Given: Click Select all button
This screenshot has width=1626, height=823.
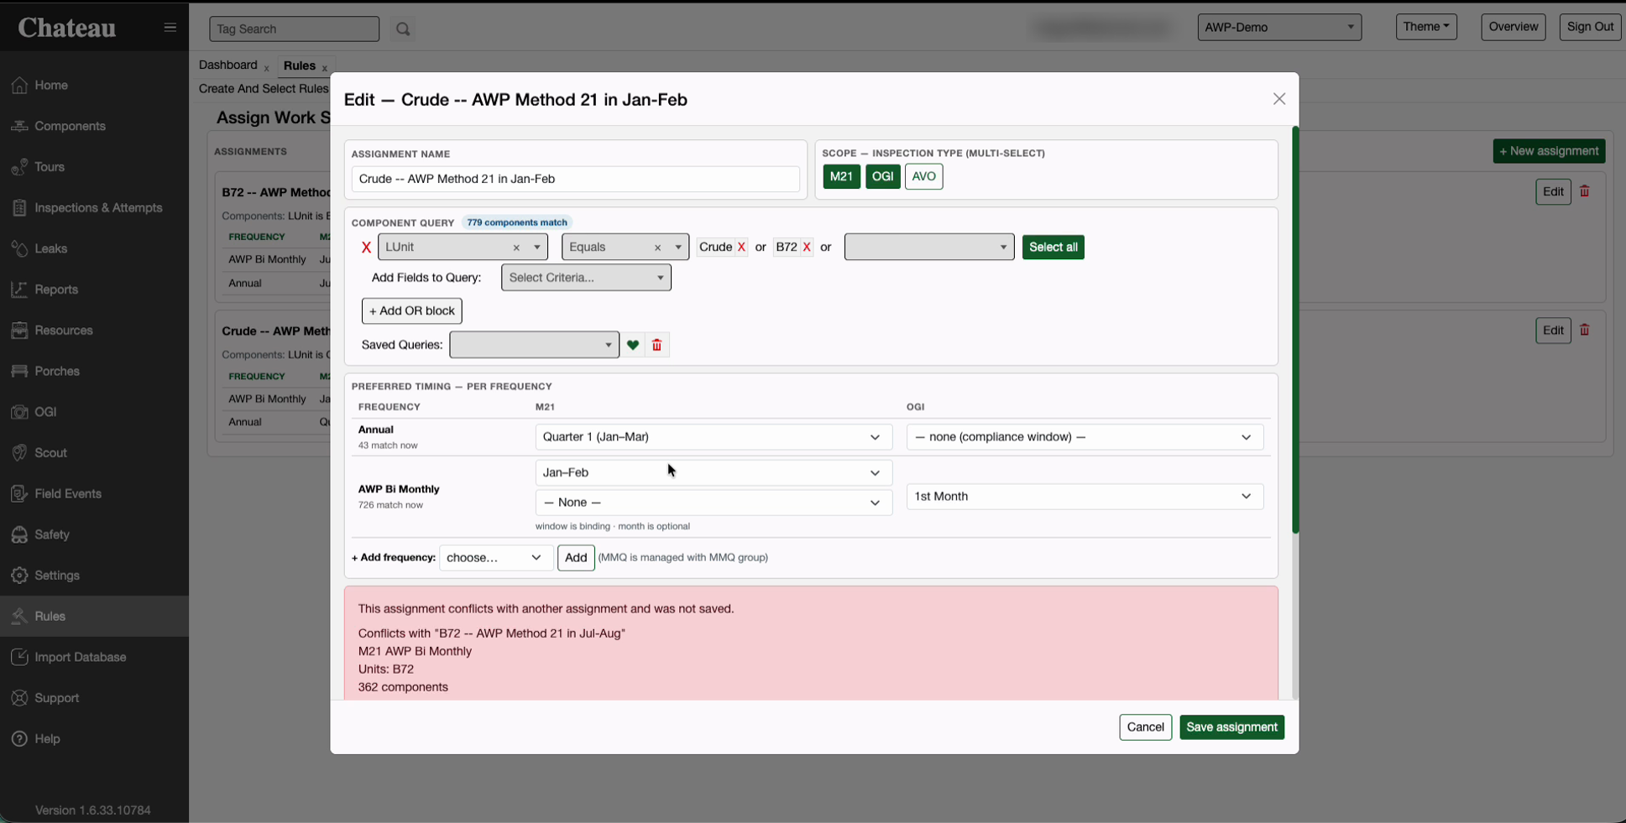Looking at the screenshot, I should [x=1053, y=247].
